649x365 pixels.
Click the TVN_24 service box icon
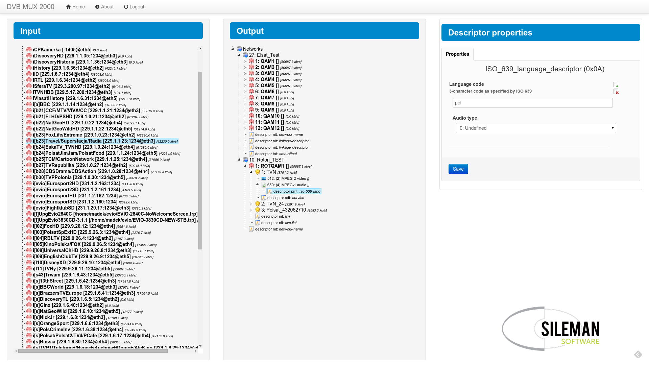coord(258,204)
